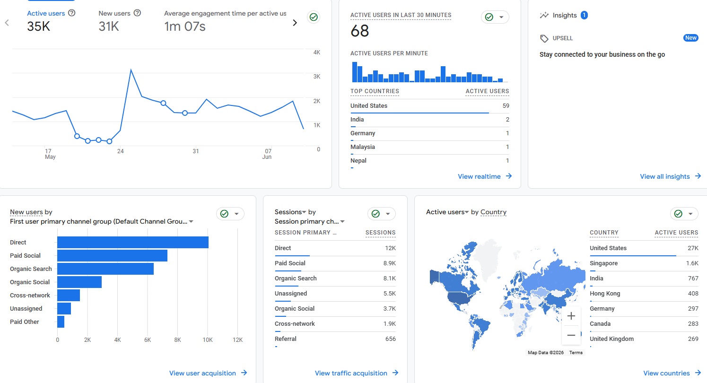This screenshot has height=383, width=707.
Task: Click the Stay connected to your business insight
Action: (602, 54)
